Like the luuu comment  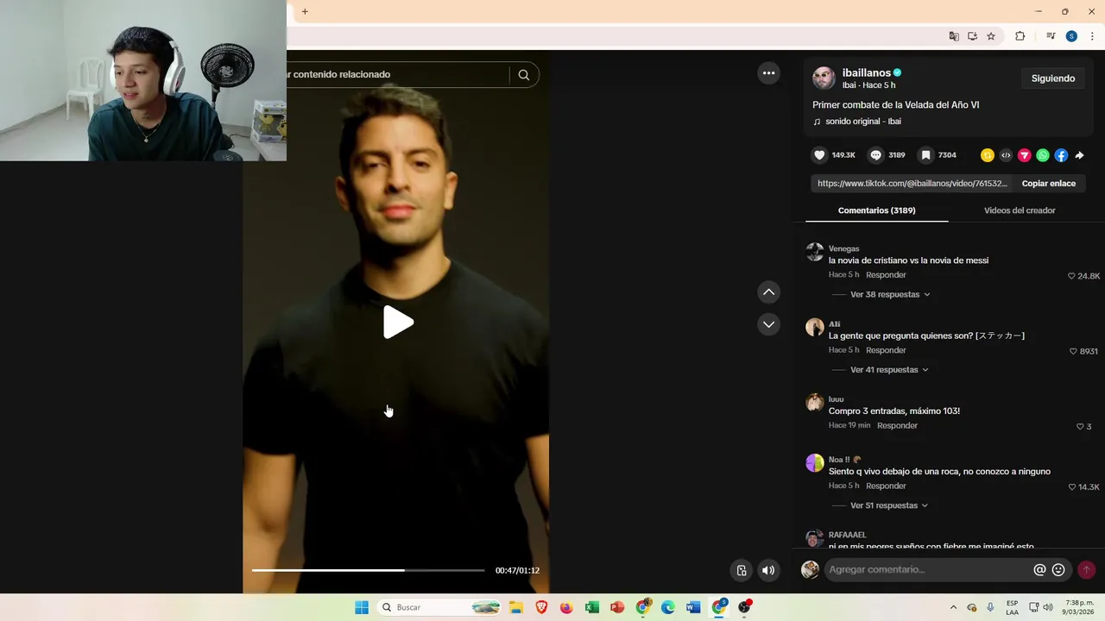pyautogui.click(x=1080, y=426)
